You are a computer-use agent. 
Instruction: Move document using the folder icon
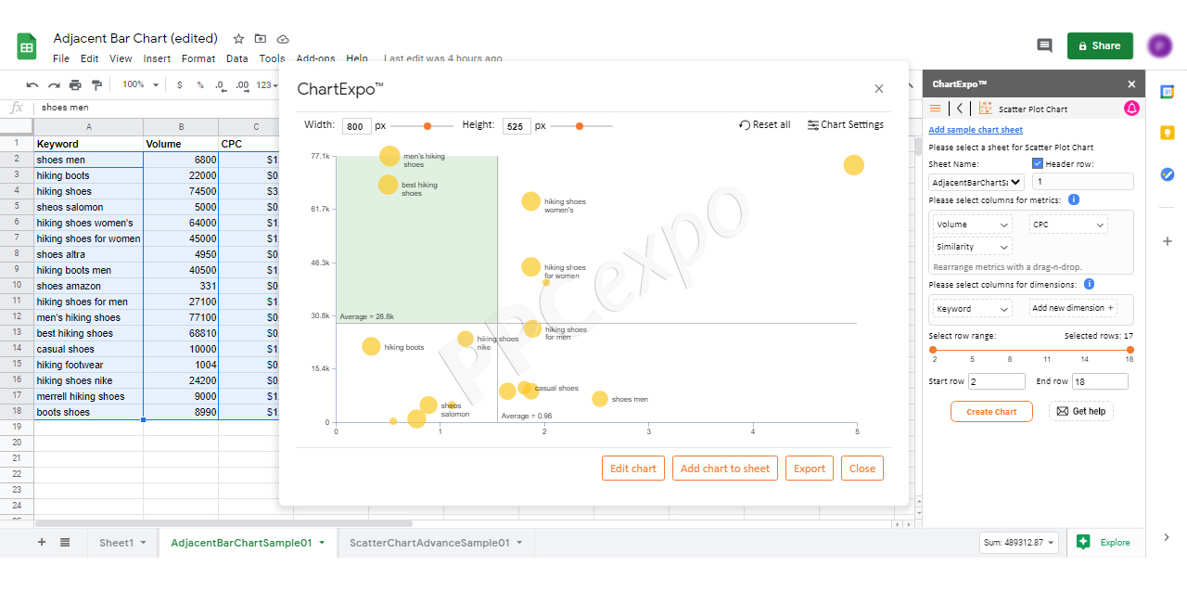click(x=261, y=39)
